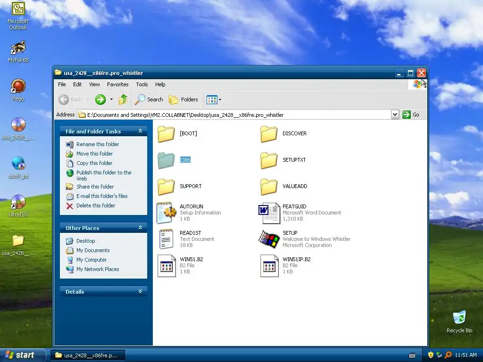Open the Edit menu
The height and width of the screenshot is (362, 483).
(77, 84)
